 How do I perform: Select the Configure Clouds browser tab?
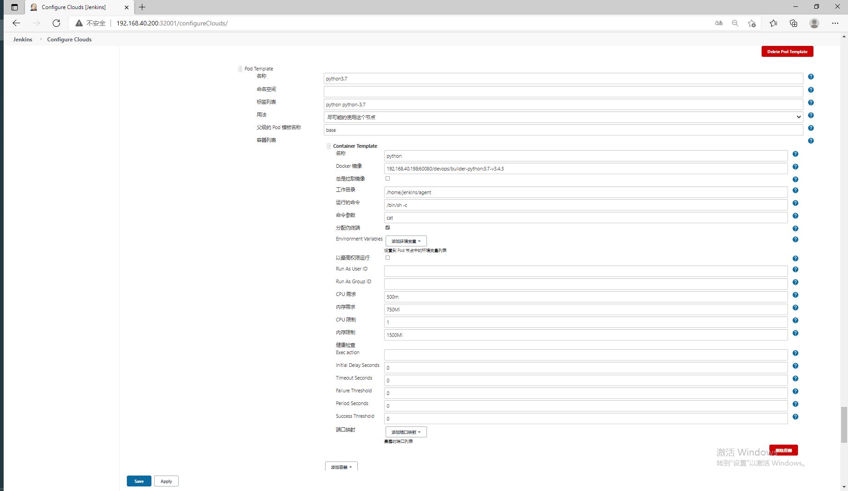point(79,7)
